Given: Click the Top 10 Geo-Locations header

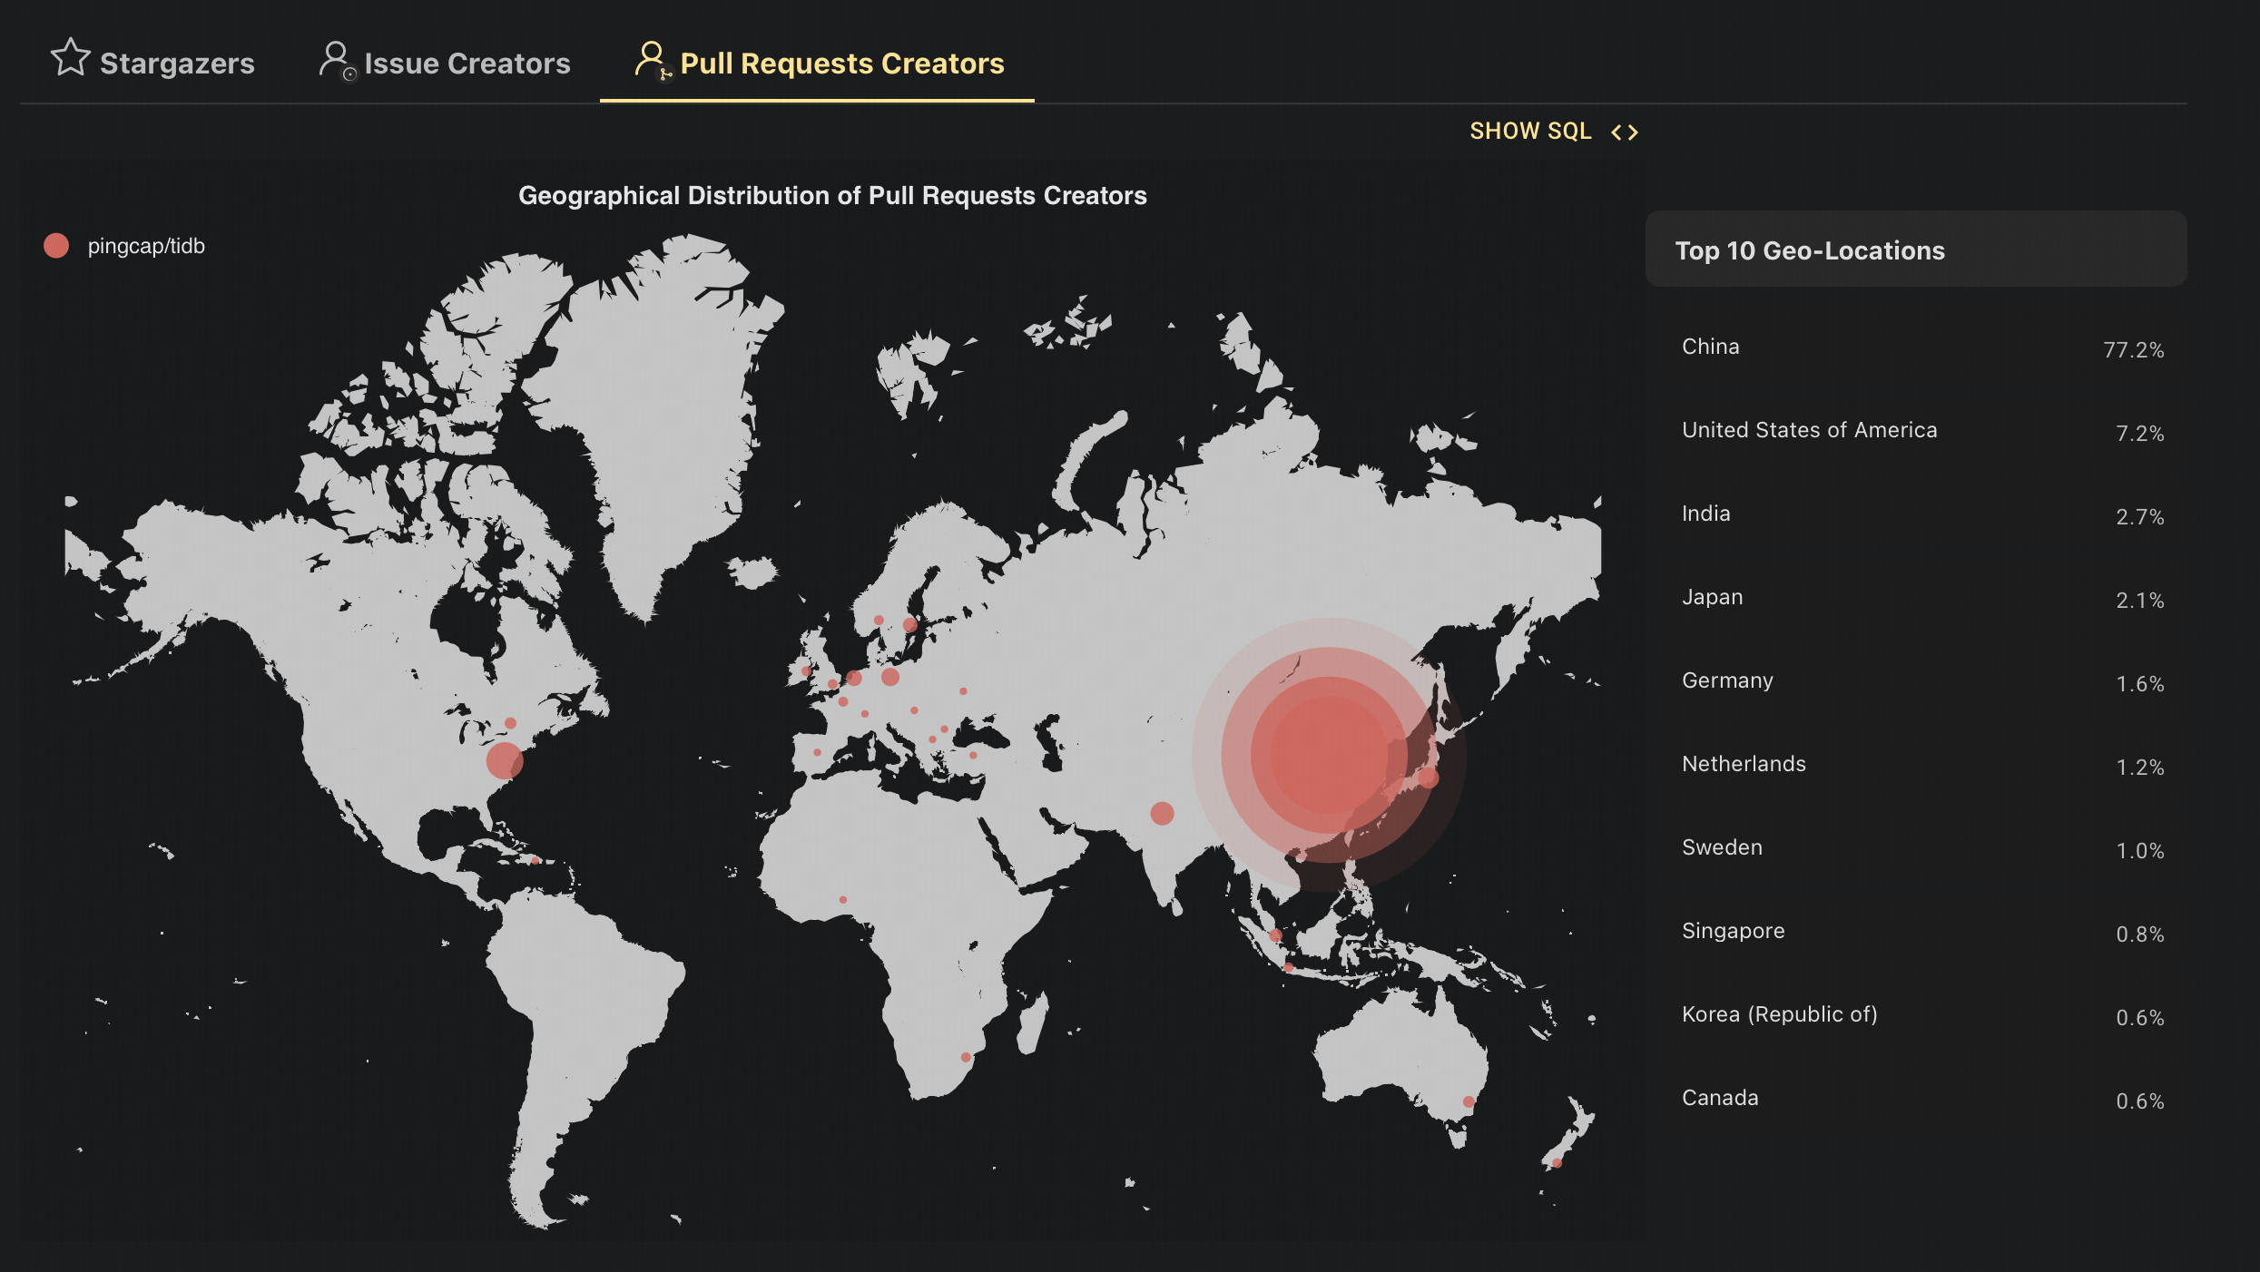Looking at the screenshot, I should point(1810,250).
